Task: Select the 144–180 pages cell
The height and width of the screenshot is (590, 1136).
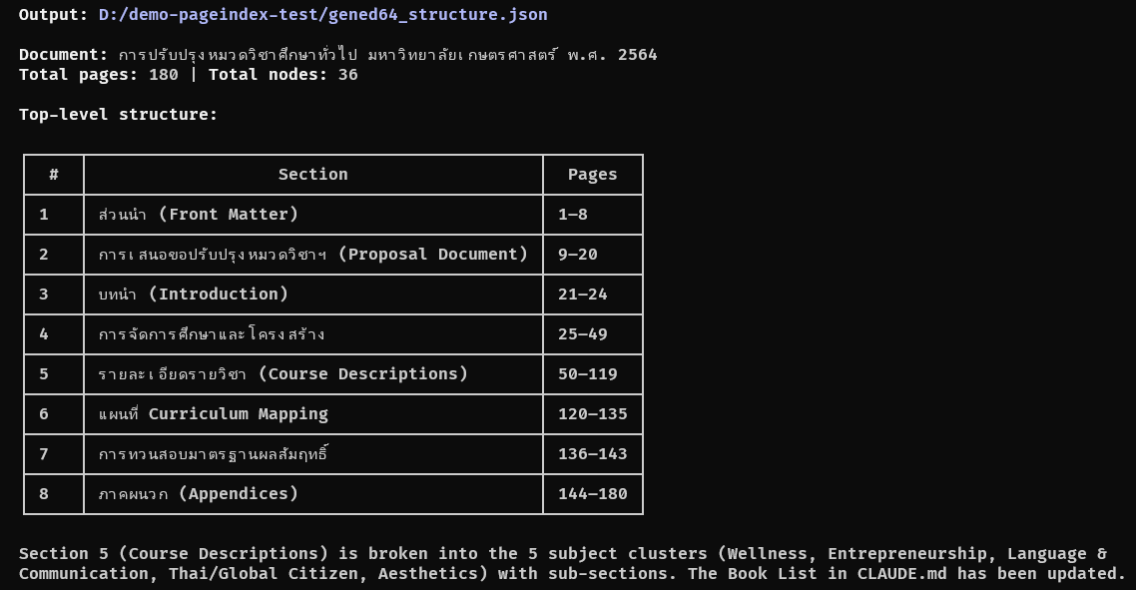Action: click(x=592, y=494)
